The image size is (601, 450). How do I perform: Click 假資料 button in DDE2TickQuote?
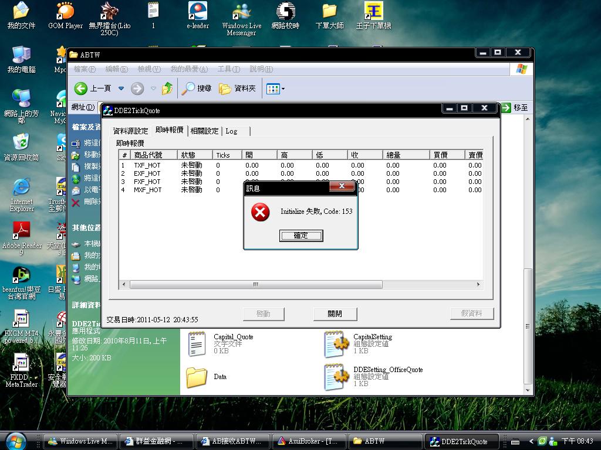tap(472, 314)
